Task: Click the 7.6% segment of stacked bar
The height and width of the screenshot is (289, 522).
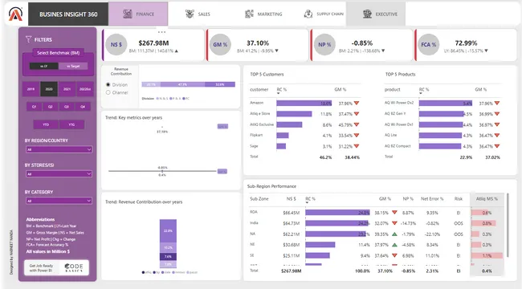Action: (x=168, y=257)
